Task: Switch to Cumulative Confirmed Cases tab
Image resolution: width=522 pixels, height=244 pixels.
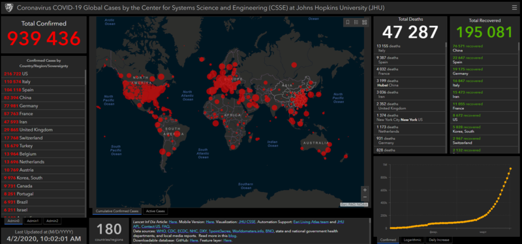Action: [x=117, y=211]
